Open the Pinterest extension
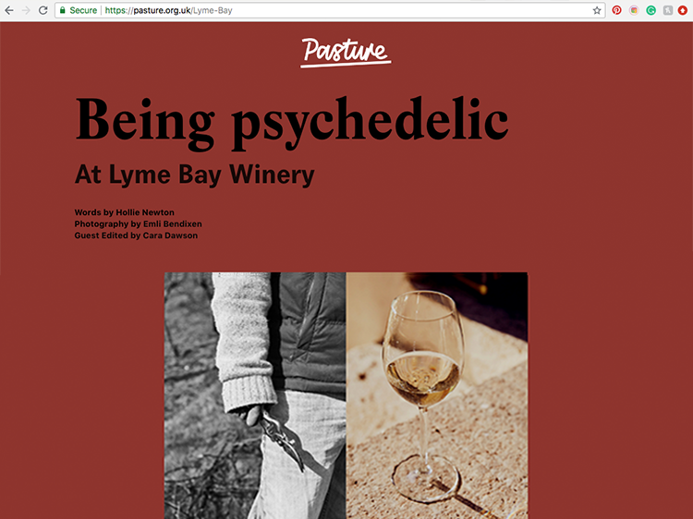Image resolution: width=693 pixels, height=519 pixels. (x=616, y=10)
